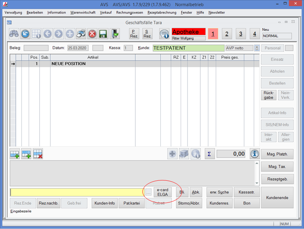Screen dimensions: 304x229
Task: Click the yellow Eingabezeile input field
Action: pos(77,192)
